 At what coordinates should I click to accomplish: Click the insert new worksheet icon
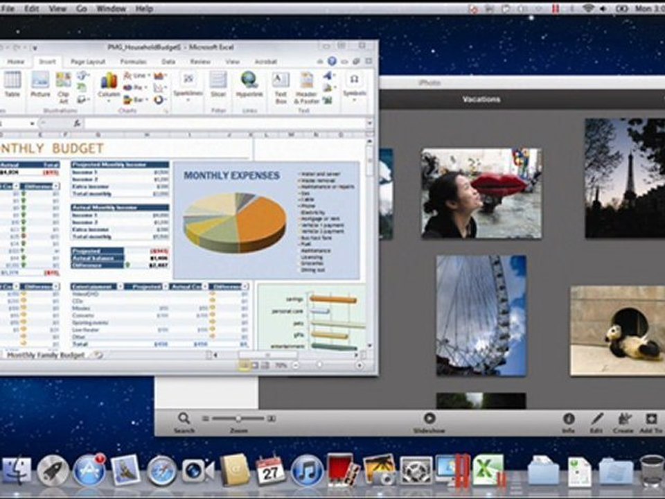pos(98,355)
